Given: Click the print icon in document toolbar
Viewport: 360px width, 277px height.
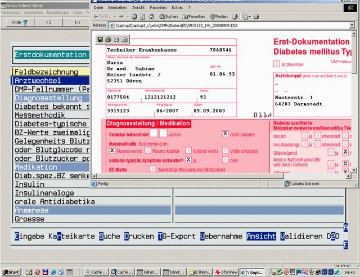Looking at the screenshot, I should coord(109,39).
